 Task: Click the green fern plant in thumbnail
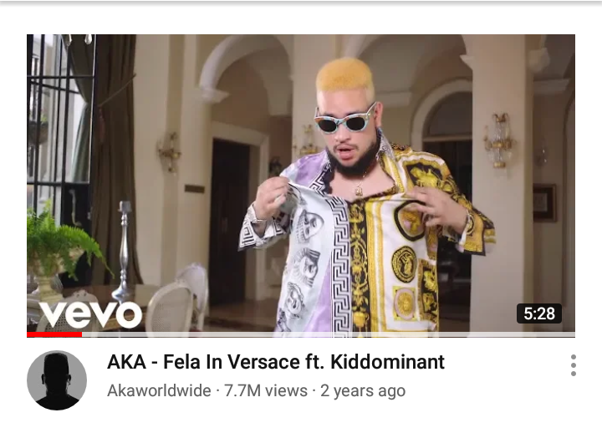click(64, 243)
